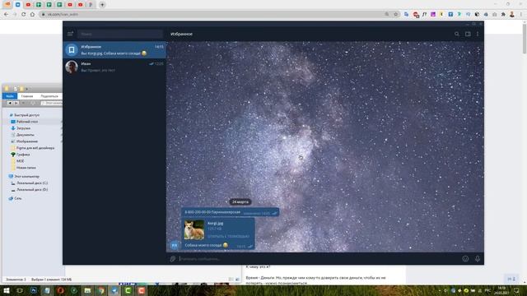Search in chat via magnifier icon
The image size is (527, 296).
[x=457, y=34]
